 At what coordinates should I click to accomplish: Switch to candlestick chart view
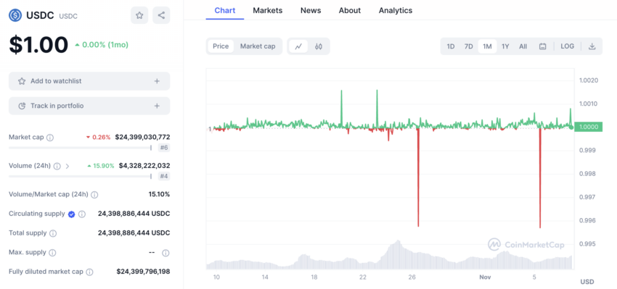click(x=319, y=46)
